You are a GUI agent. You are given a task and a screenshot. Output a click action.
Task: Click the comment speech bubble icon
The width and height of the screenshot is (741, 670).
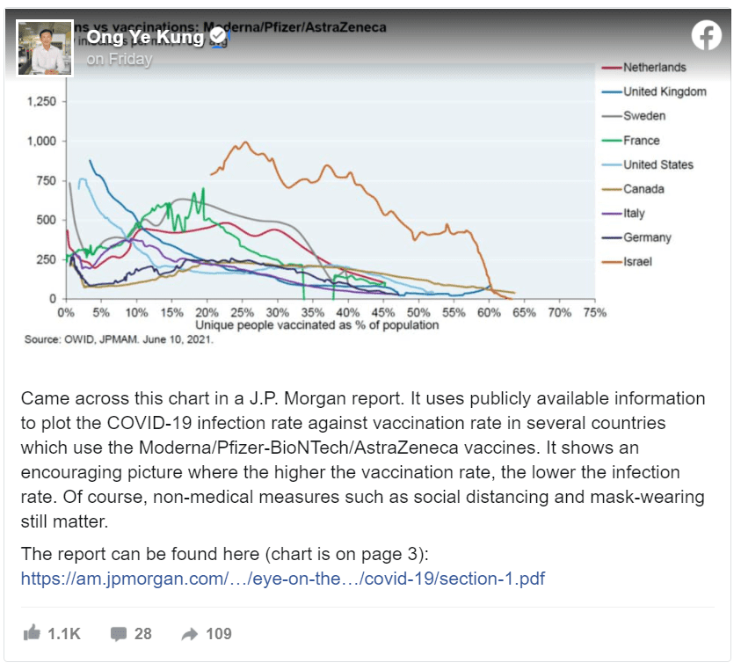(x=119, y=633)
